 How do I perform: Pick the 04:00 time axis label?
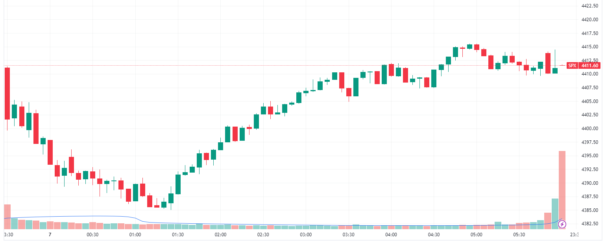coord(391,235)
